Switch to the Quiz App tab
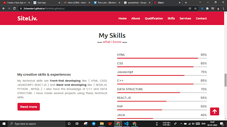This screenshot has height=127, width=227. [x=46, y=3]
